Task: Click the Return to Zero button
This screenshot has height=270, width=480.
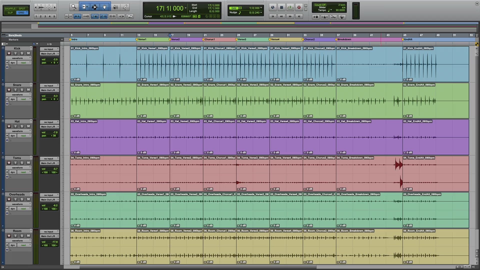Action: [273, 16]
